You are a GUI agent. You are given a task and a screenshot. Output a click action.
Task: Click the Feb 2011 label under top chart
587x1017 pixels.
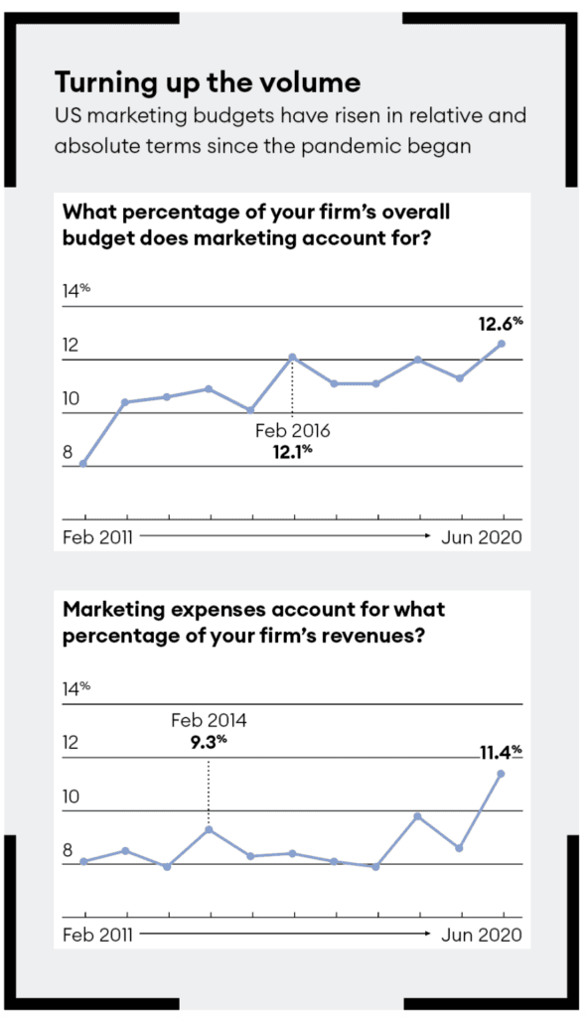point(97,537)
